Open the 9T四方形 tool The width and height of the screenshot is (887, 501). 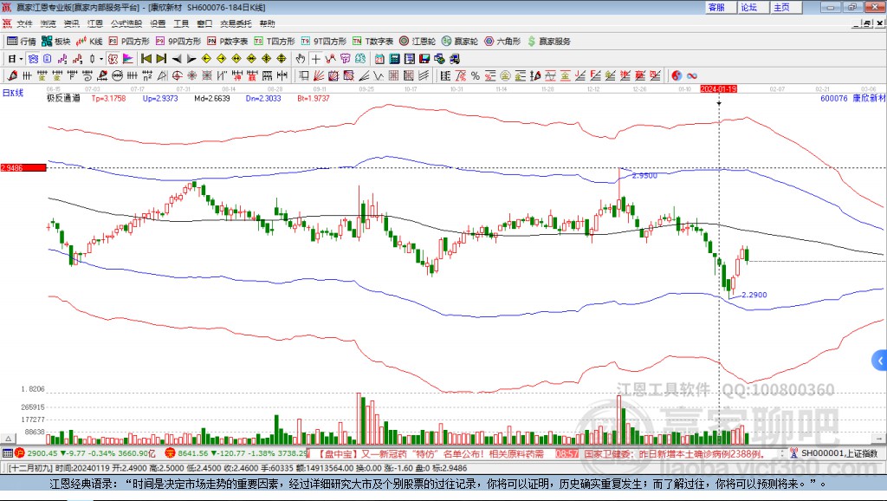pyautogui.click(x=324, y=42)
